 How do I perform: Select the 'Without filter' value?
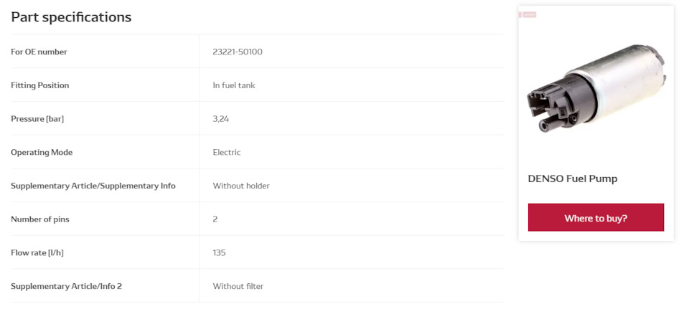(238, 286)
